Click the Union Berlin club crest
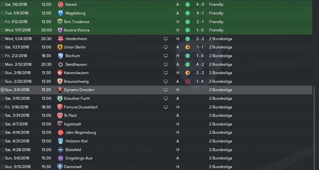 tap(60, 47)
